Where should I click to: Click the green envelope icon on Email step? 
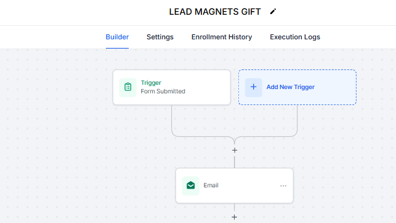point(191,186)
